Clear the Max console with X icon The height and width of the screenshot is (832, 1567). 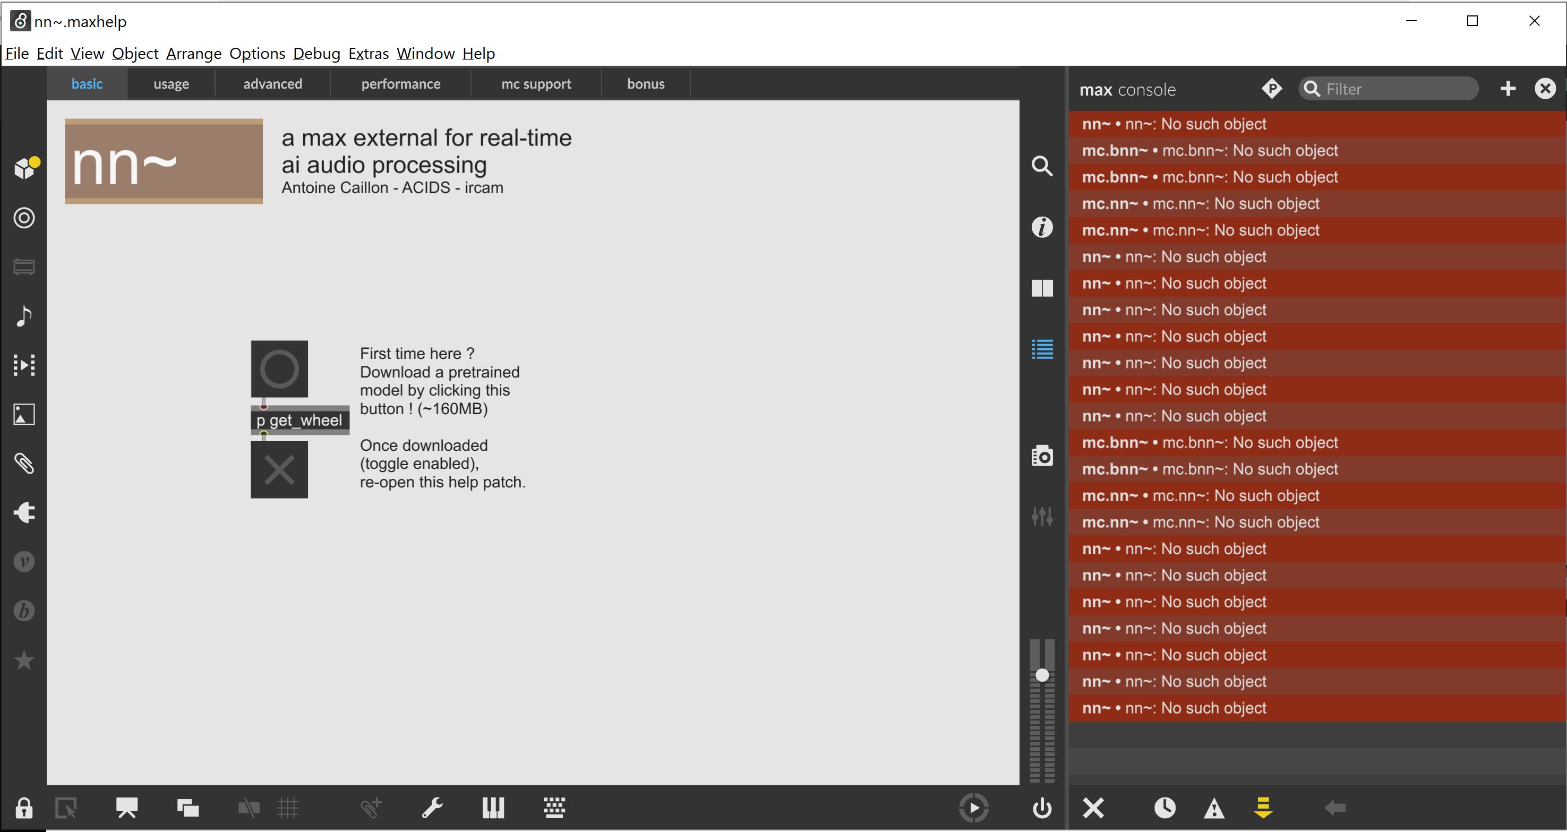(x=1093, y=808)
